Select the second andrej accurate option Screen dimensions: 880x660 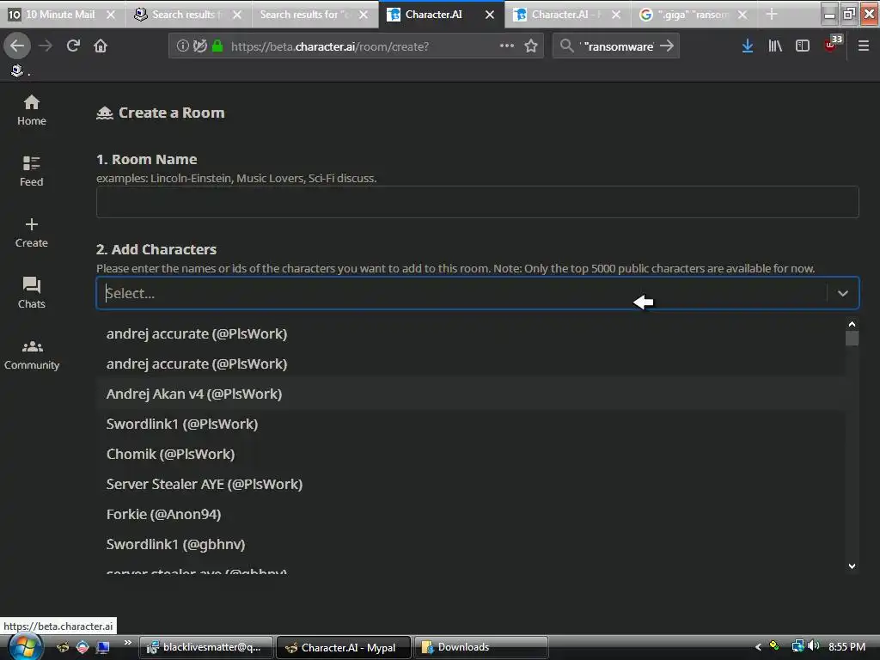pyautogui.click(x=470, y=364)
